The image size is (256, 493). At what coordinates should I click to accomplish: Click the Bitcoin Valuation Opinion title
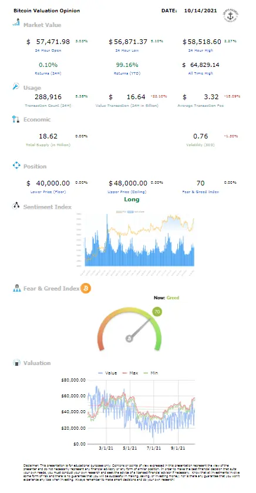coord(46,11)
